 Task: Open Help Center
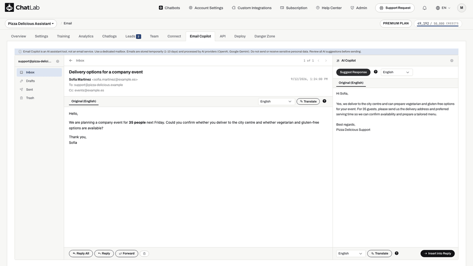[x=329, y=8]
